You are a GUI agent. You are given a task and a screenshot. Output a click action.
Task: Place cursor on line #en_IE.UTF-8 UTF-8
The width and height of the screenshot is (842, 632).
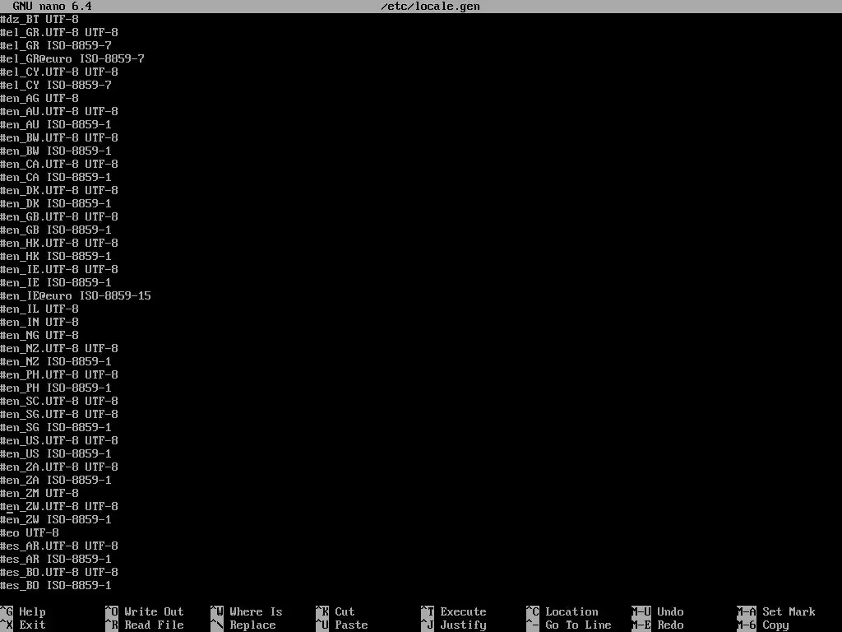coord(59,269)
